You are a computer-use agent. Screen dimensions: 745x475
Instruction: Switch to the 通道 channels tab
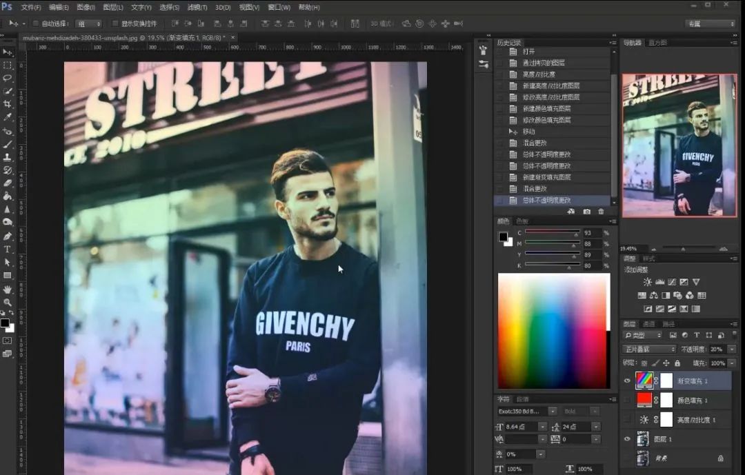pos(649,324)
